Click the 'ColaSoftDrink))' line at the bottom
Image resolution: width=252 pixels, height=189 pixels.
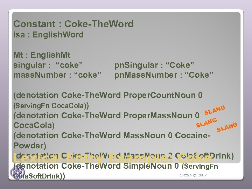(x=39, y=176)
